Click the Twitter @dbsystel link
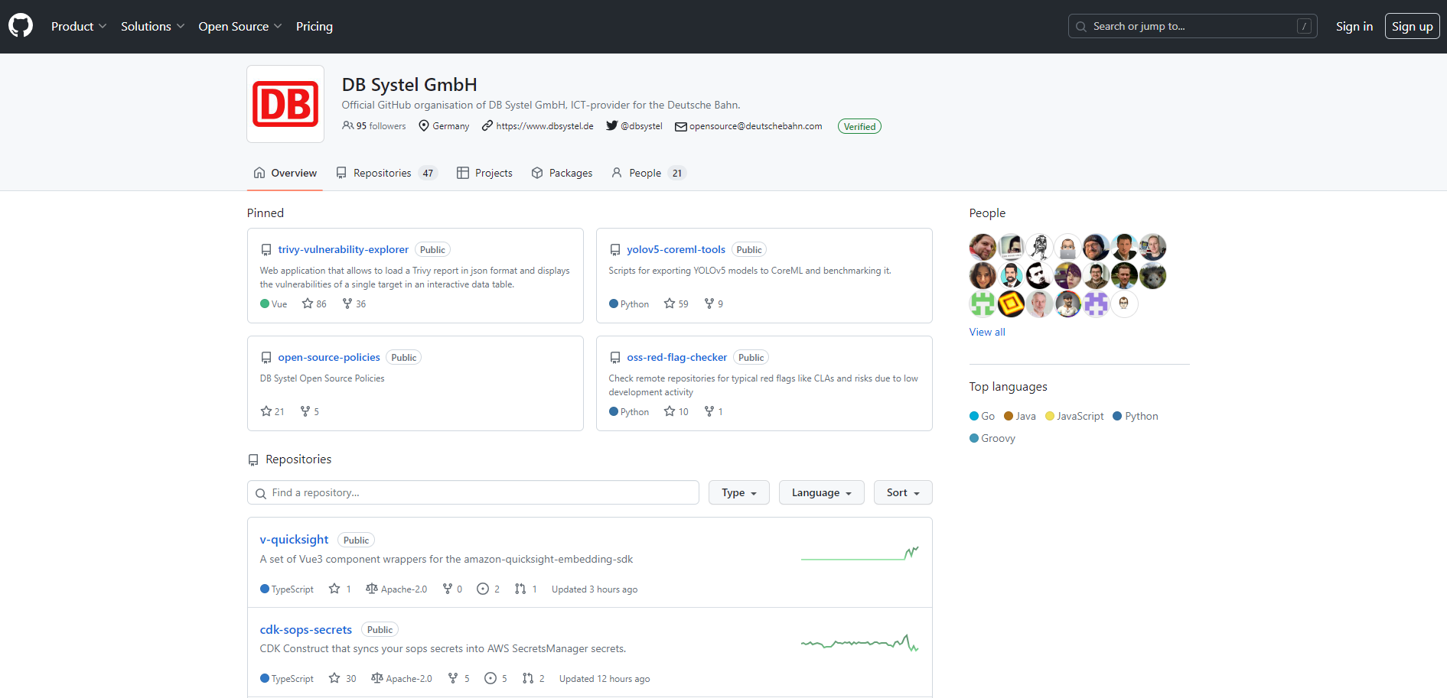 tap(634, 126)
